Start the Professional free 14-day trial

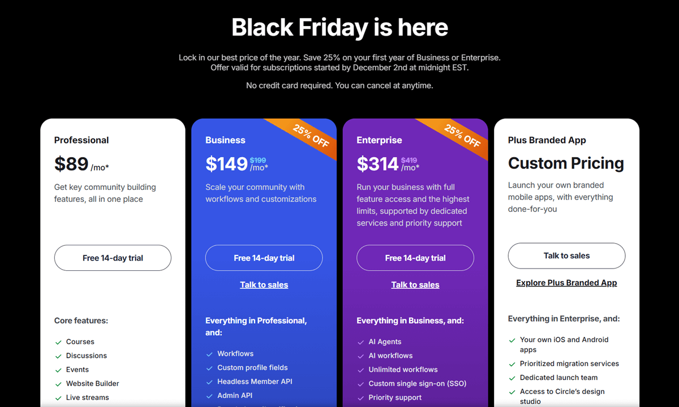click(113, 258)
